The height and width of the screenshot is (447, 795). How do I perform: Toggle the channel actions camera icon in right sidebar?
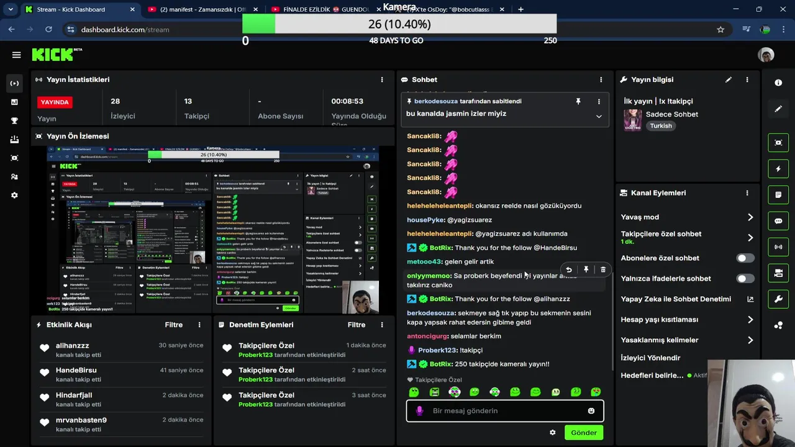778,273
